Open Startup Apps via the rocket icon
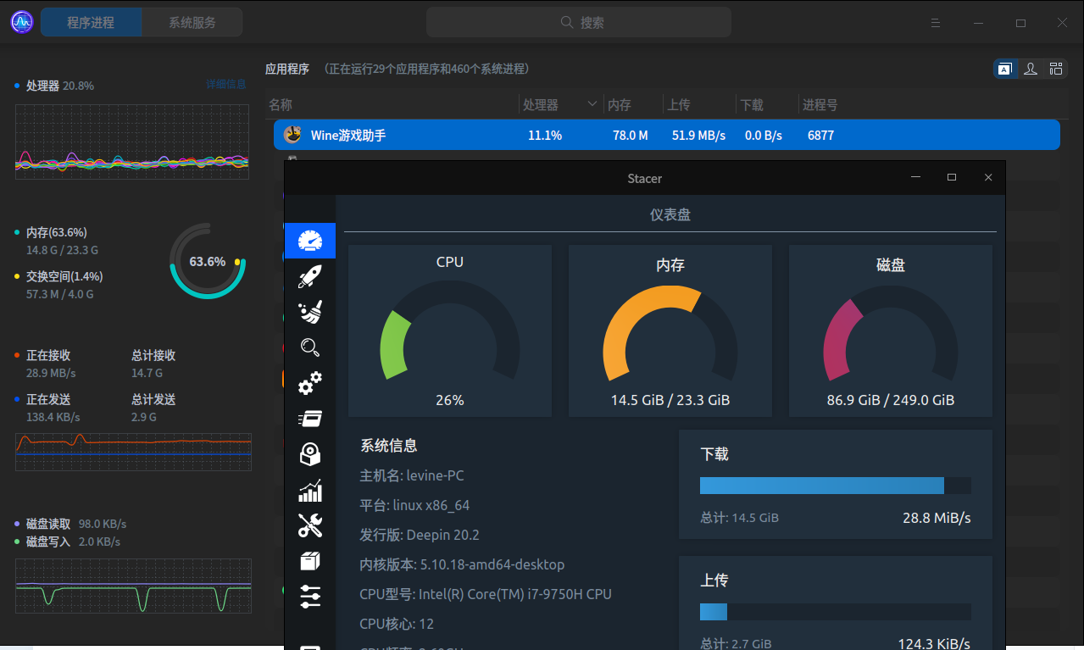This screenshot has width=1084, height=650. point(310,276)
